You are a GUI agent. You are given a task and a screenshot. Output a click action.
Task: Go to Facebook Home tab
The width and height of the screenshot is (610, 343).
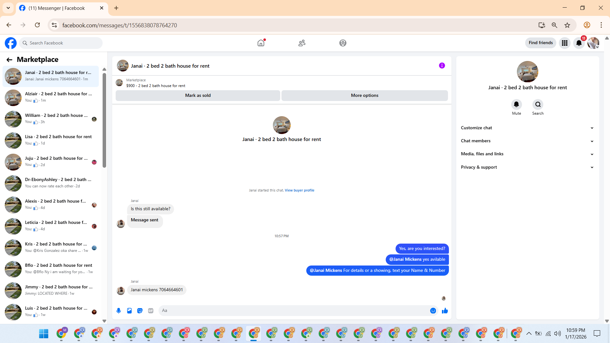(x=261, y=43)
